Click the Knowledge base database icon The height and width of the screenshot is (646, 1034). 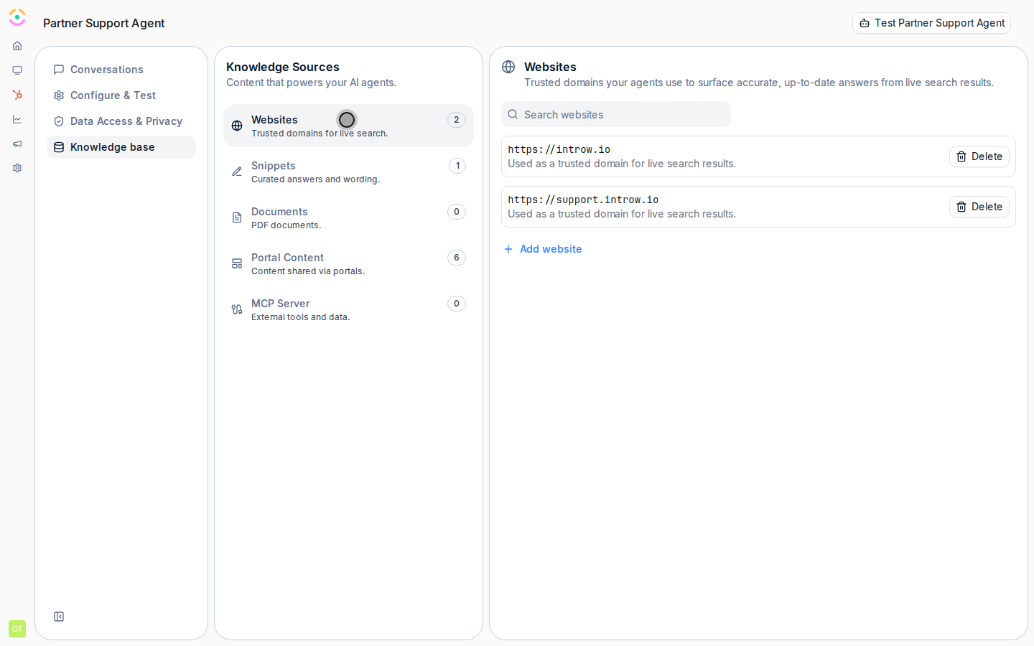59,147
